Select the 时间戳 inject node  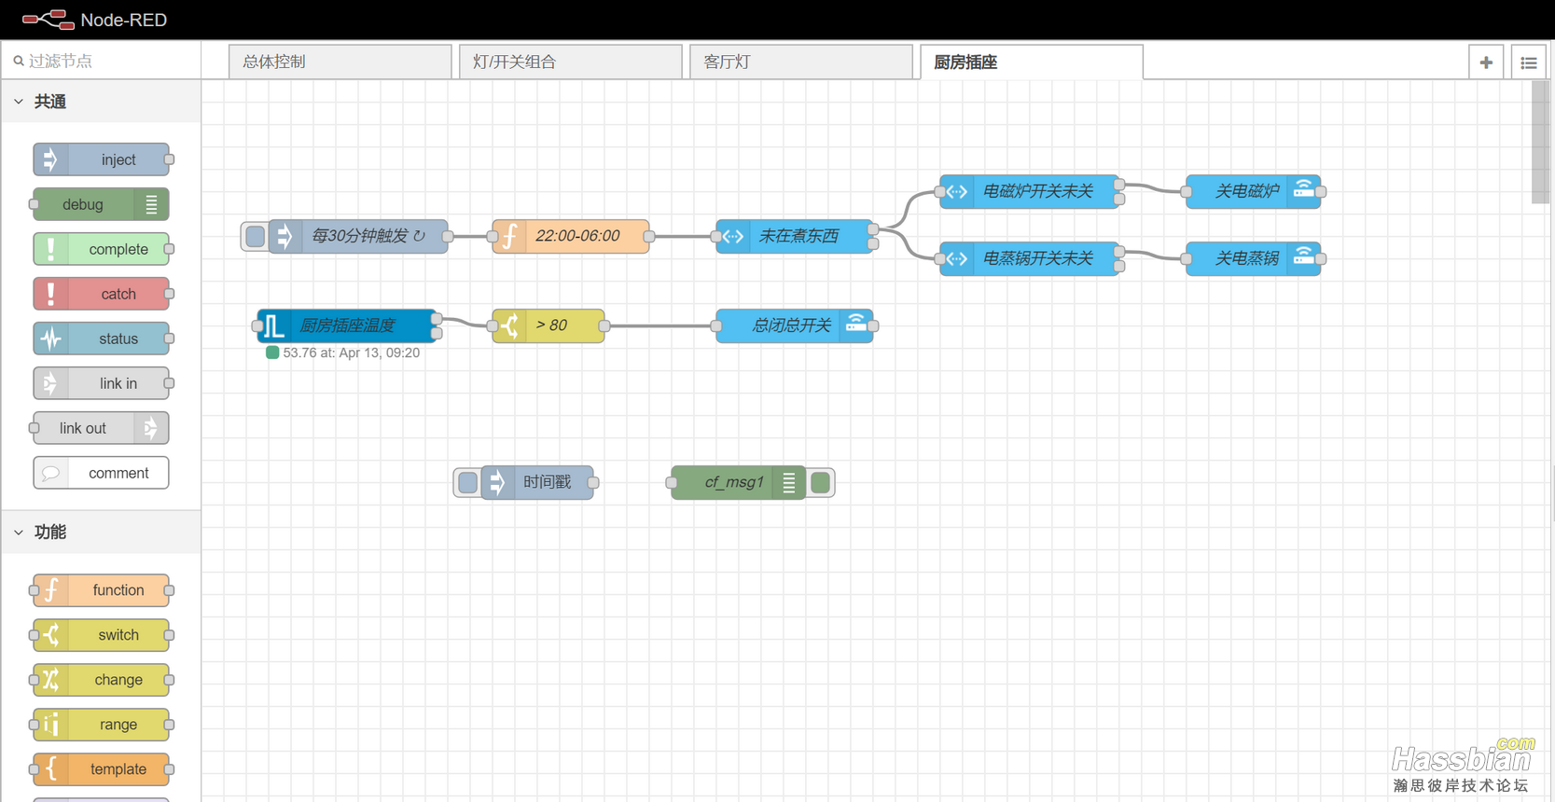point(537,482)
